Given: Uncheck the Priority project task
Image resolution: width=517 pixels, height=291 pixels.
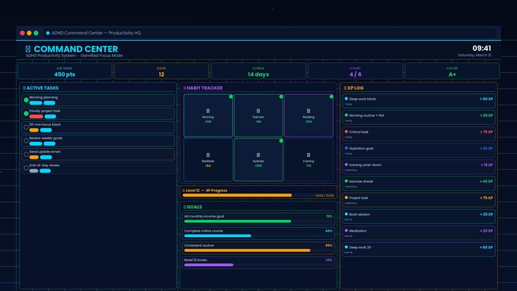Looking at the screenshot, I should tap(26, 113).
